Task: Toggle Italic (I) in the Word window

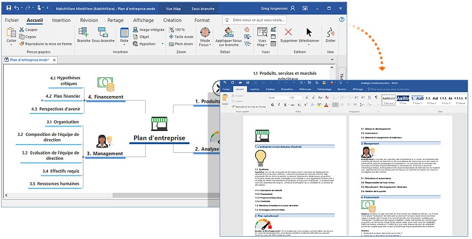Action: (279, 105)
